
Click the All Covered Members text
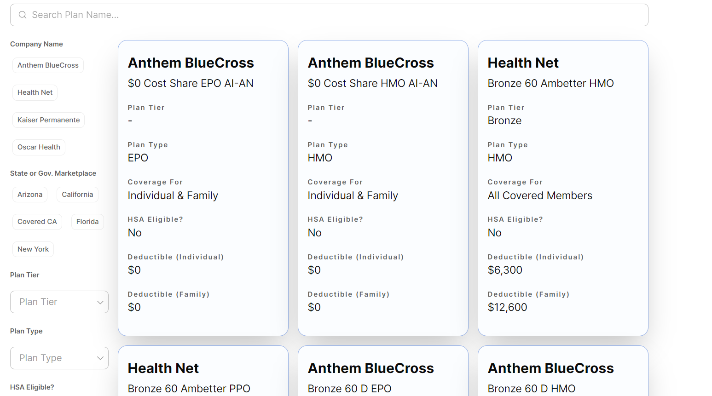pos(540,195)
